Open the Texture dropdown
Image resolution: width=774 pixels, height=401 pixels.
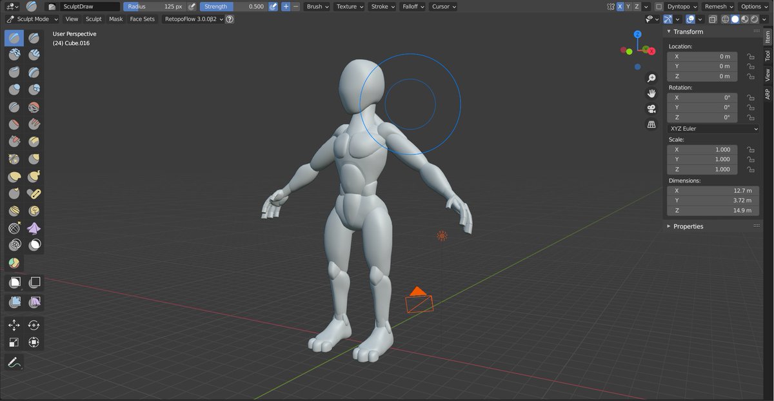[350, 6]
